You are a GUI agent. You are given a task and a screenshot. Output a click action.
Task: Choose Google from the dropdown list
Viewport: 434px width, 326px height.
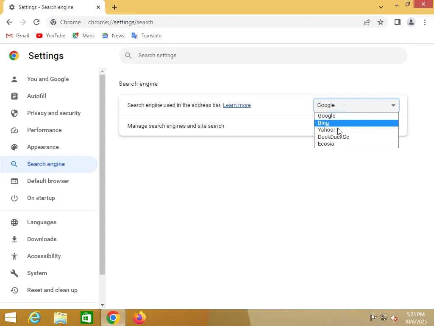click(x=356, y=116)
